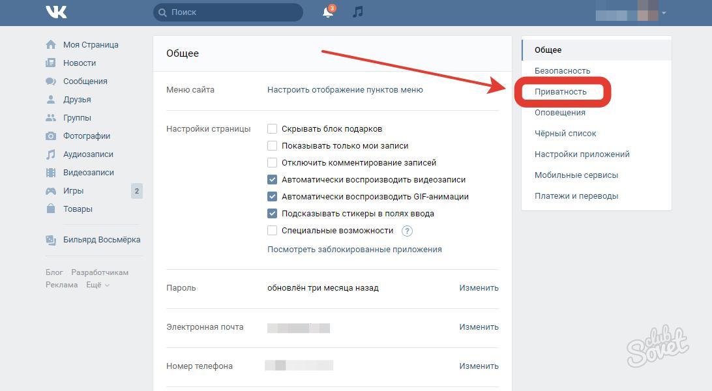
Task: Uncheck Автоматически воспроизводить видеозаписи
Action: pos(273,180)
